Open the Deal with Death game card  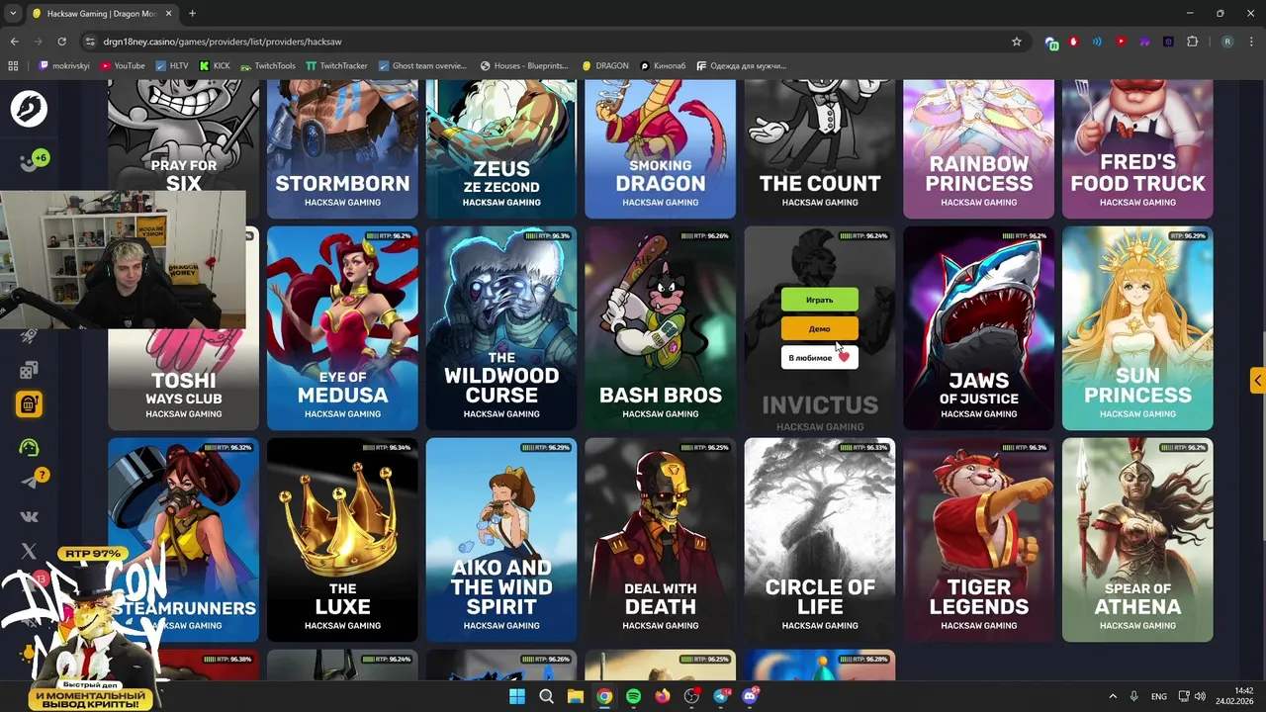(x=661, y=540)
